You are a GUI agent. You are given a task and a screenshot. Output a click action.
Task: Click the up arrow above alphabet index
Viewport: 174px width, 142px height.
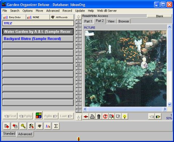point(79,17)
